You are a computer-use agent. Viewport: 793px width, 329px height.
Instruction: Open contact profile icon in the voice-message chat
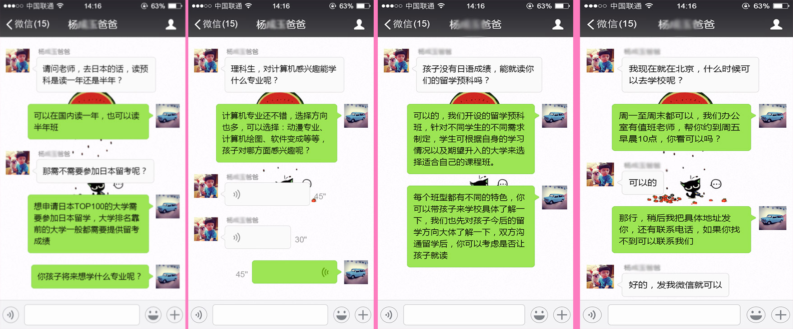359,24
